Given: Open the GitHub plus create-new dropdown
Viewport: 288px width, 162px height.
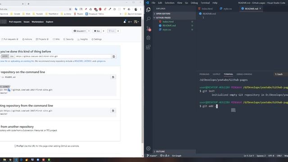Looking at the screenshot, I should click(130, 22).
